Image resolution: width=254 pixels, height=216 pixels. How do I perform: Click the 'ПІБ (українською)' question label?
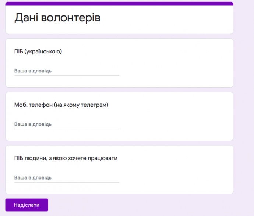pyautogui.click(x=38, y=52)
